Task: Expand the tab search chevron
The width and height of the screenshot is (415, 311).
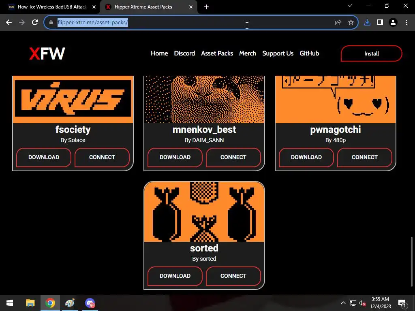Action: 350,6
